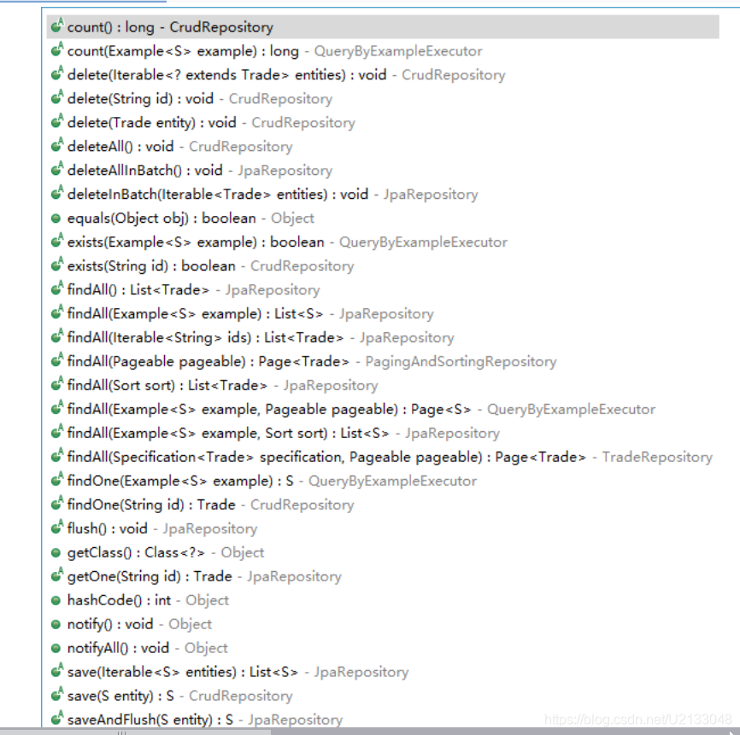Screen dimensions: 740x735
Task: Click green method icon beside notifyAll()
Action: [x=56, y=648]
